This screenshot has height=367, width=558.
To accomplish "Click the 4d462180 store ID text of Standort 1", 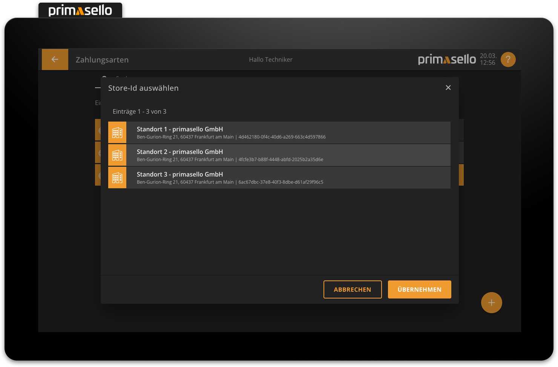I will [282, 137].
